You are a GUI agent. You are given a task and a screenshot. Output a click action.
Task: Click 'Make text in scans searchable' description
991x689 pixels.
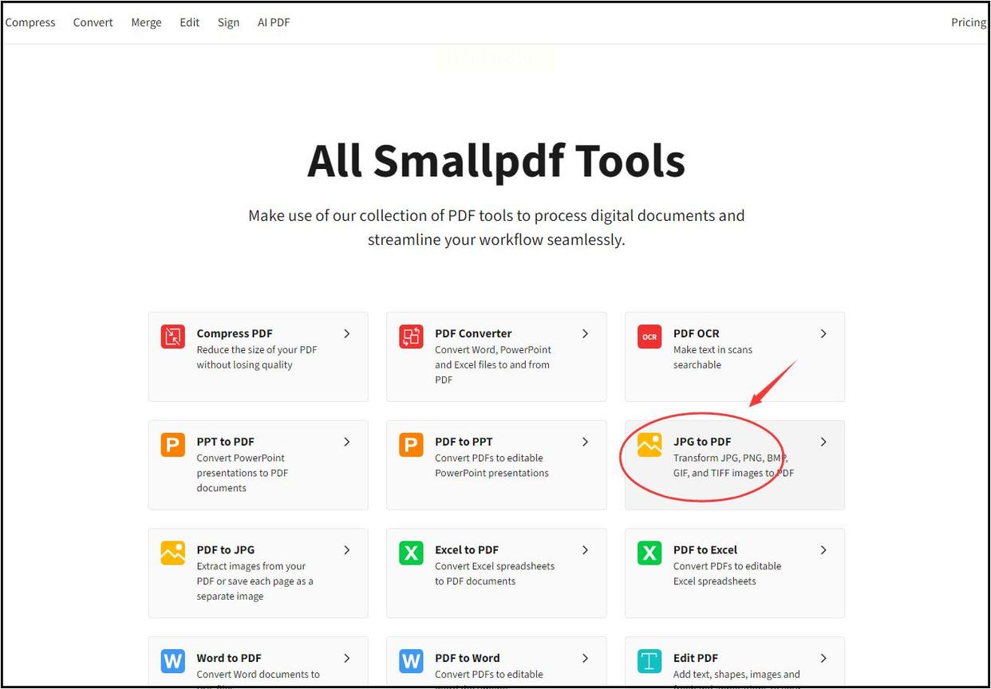point(713,357)
